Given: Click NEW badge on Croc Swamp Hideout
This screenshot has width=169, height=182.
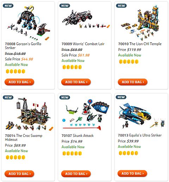Looking at the screenshot, I should [8, 97].
